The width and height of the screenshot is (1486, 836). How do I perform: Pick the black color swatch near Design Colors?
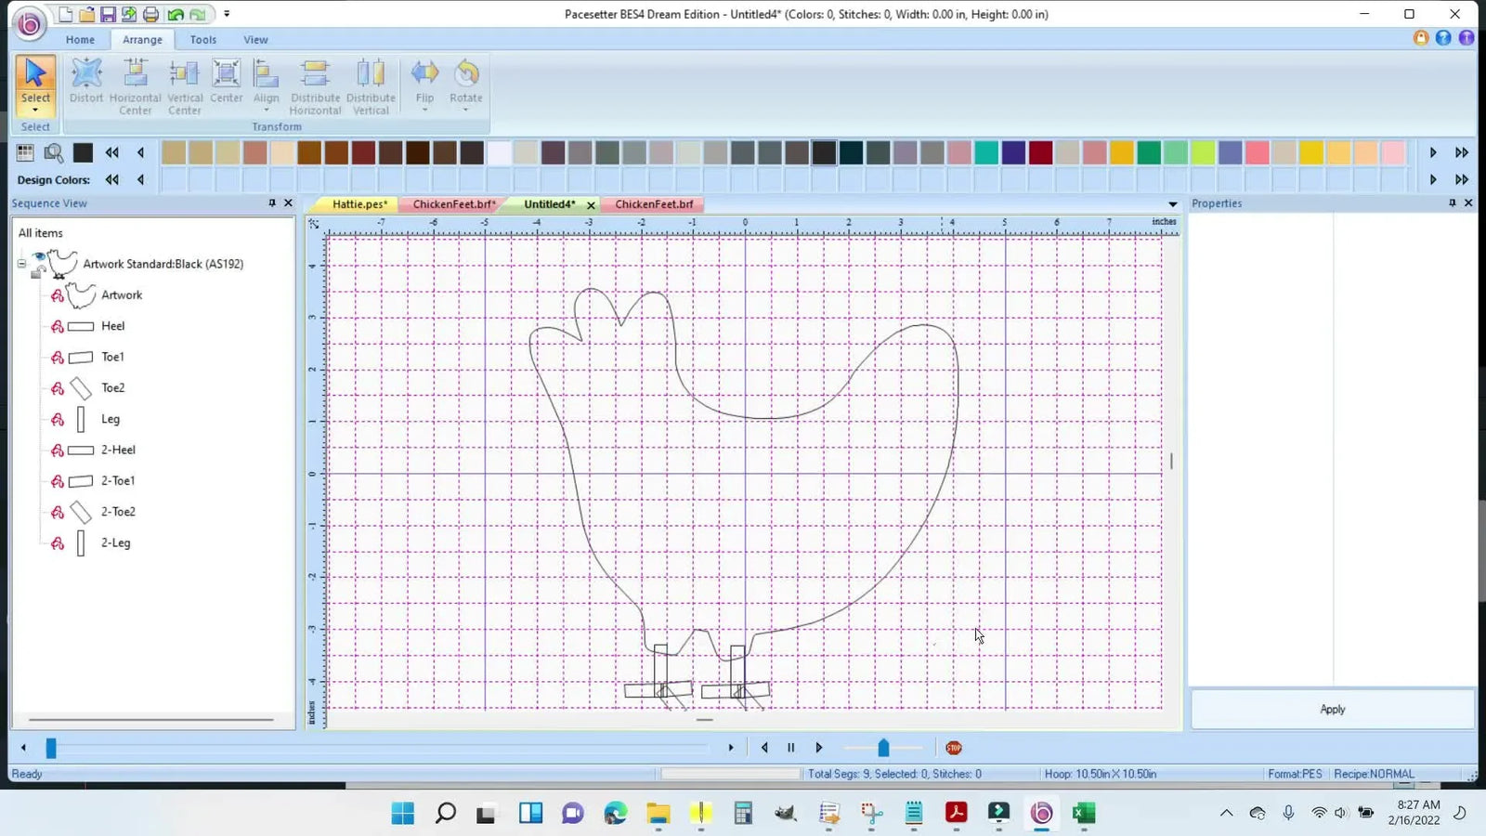83,152
